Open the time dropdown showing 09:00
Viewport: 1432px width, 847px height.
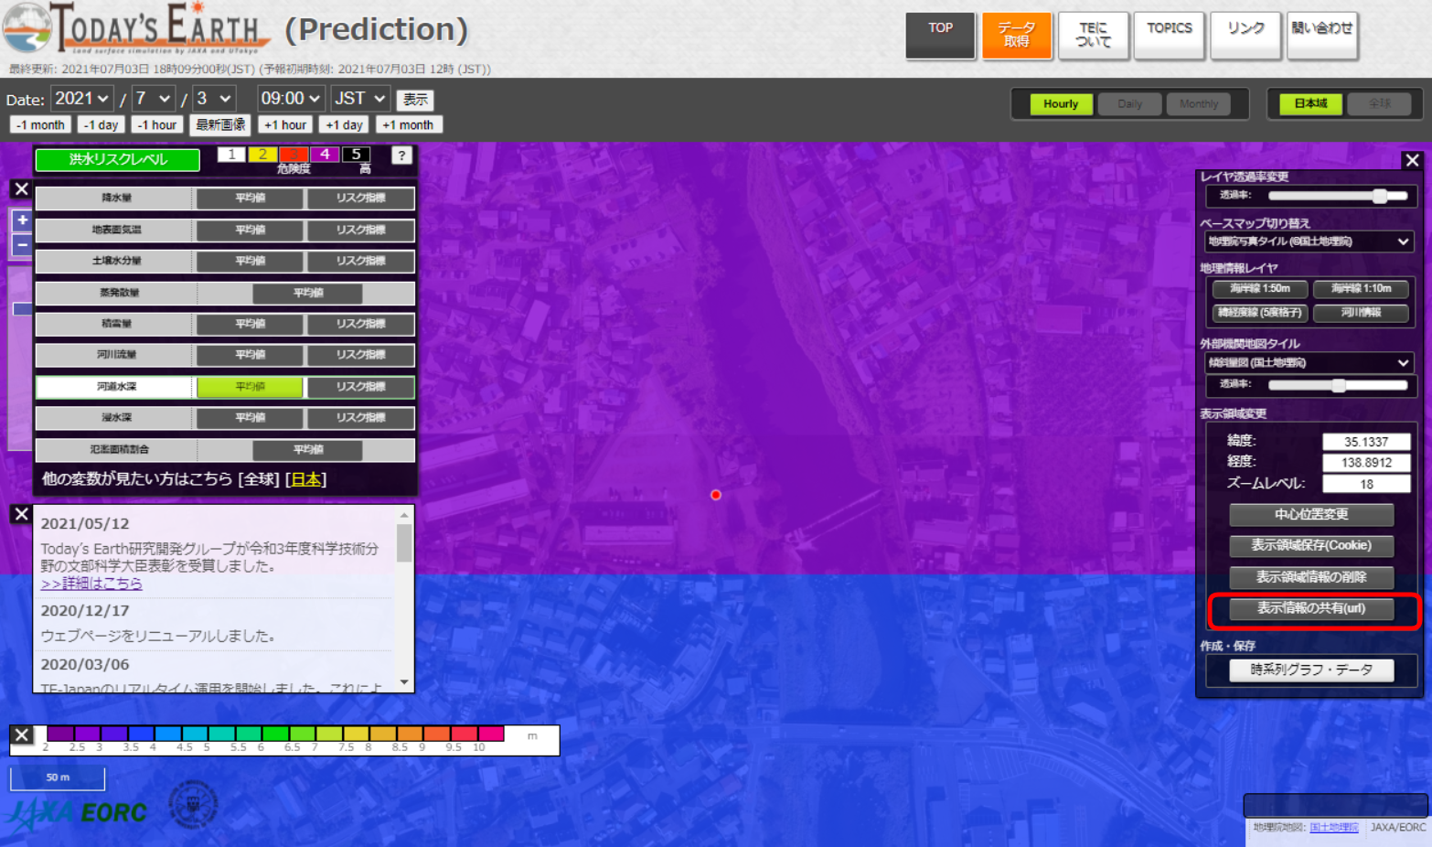[x=291, y=98]
